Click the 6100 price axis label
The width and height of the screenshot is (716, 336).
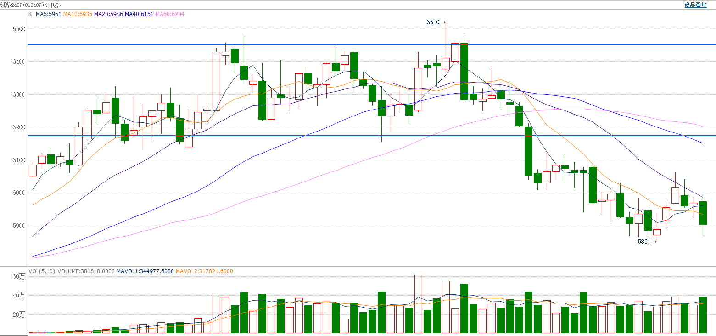tap(19, 160)
